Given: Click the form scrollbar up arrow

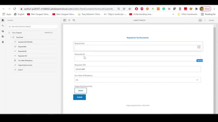Looking at the screenshot, I should click(x=215, y=26).
